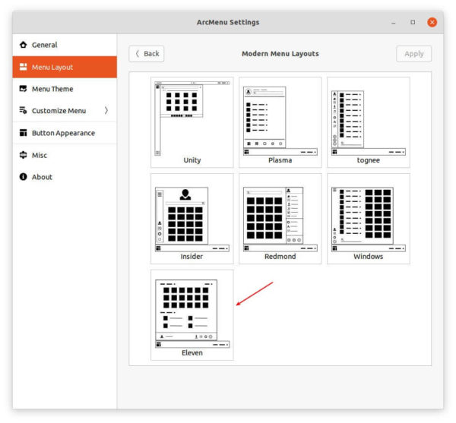Click the Modern Menu Layouts heading

(280, 54)
